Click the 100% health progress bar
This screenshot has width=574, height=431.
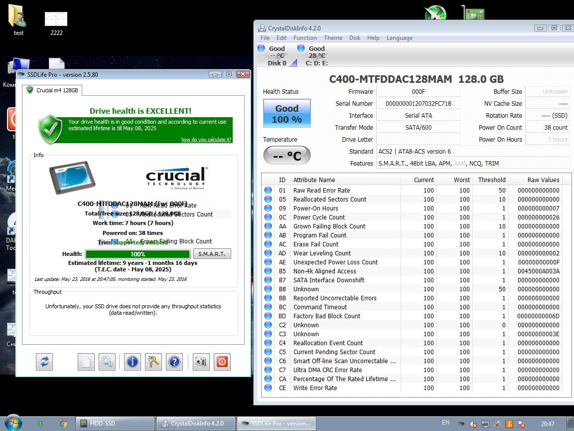pos(138,254)
